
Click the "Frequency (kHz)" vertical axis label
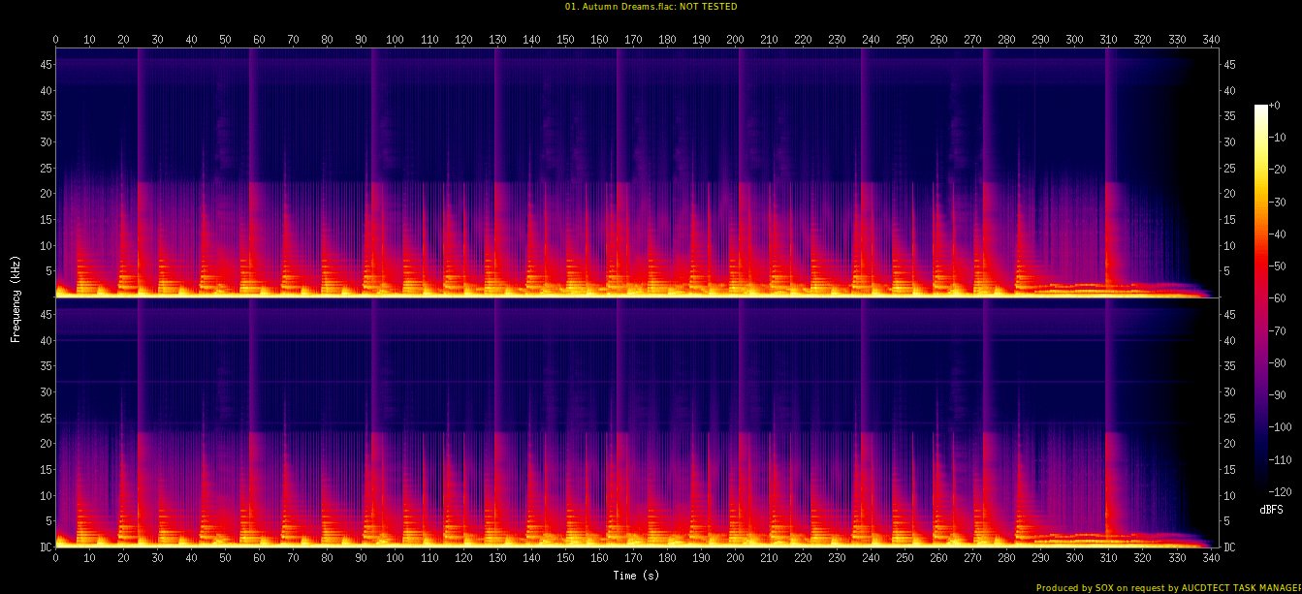[x=16, y=297]
